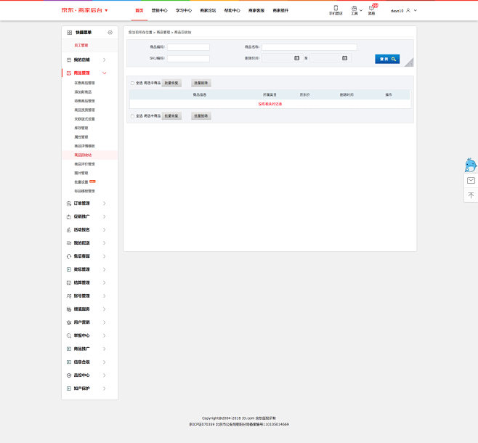The height and width of the screenshot is (443, 478).
Task: Click the 结算管理 sidebar icon
Action: pyautogui.click(x=69, y=283)
